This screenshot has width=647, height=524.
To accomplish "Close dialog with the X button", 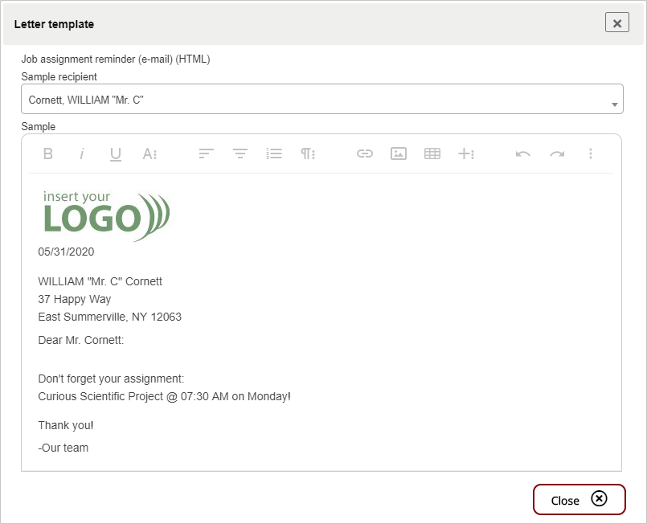I will tap(616, 23).
